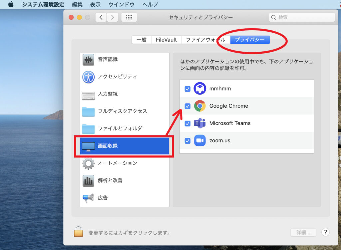
Task: Click the show-all grid icon in toolbar
Action: (x=129, y=17)
